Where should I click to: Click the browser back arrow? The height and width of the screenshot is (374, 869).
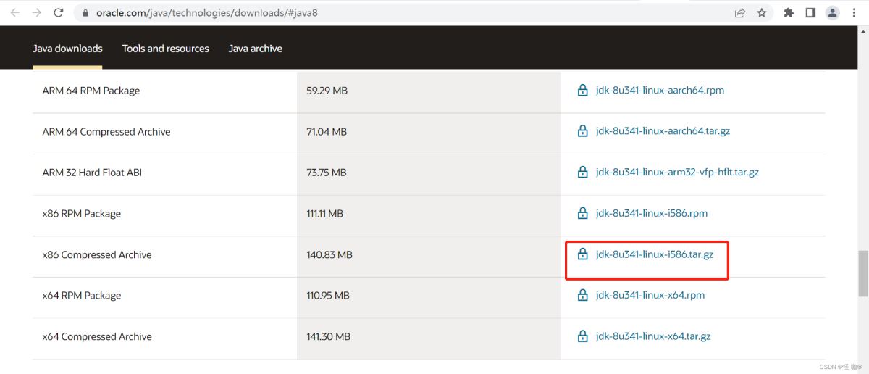pyautogui.click(x=14, y=13)
